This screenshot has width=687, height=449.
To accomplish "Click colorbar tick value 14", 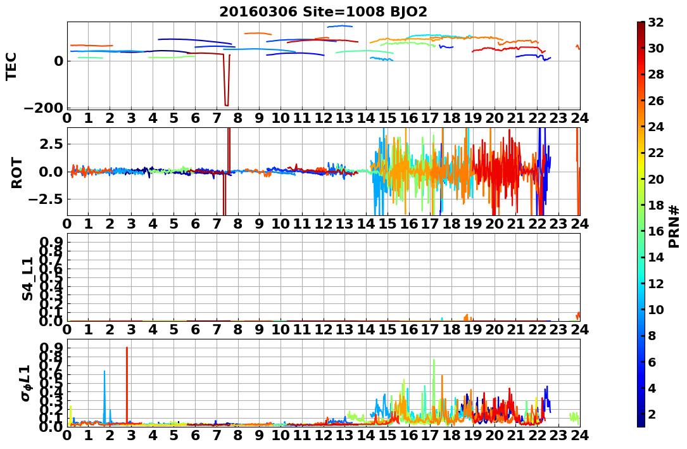I will click(657, 258).
